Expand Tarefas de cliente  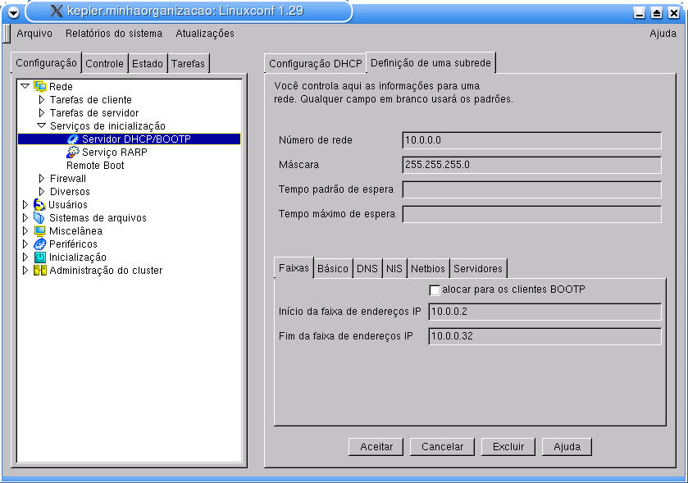pos(42,99)
